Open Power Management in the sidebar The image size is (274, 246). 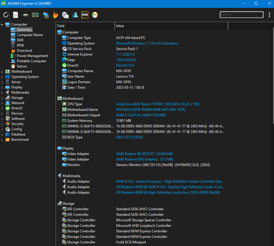point(32,56)
